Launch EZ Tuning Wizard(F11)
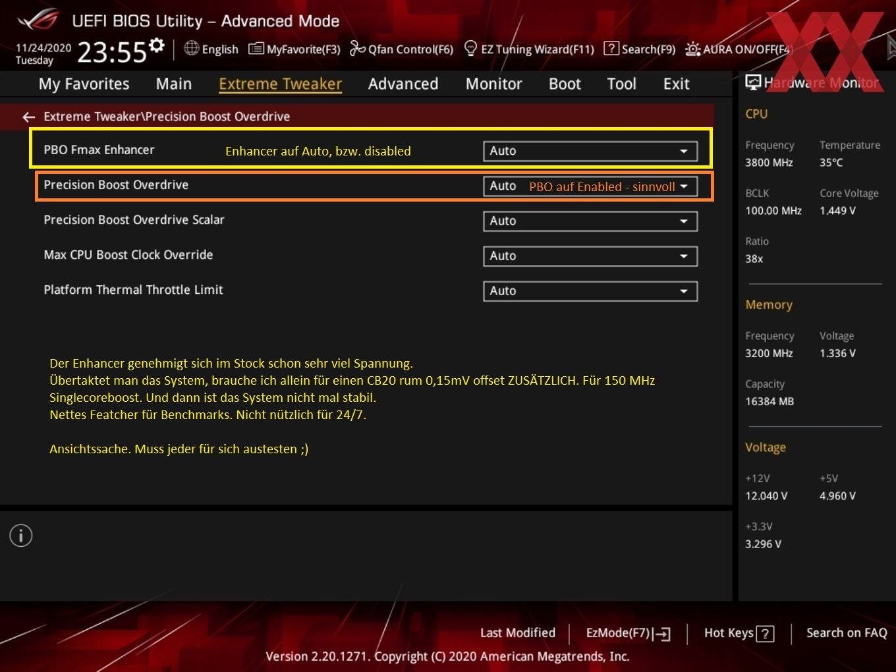Viewport: 896px width, 672px height. [x=529, y=49]
